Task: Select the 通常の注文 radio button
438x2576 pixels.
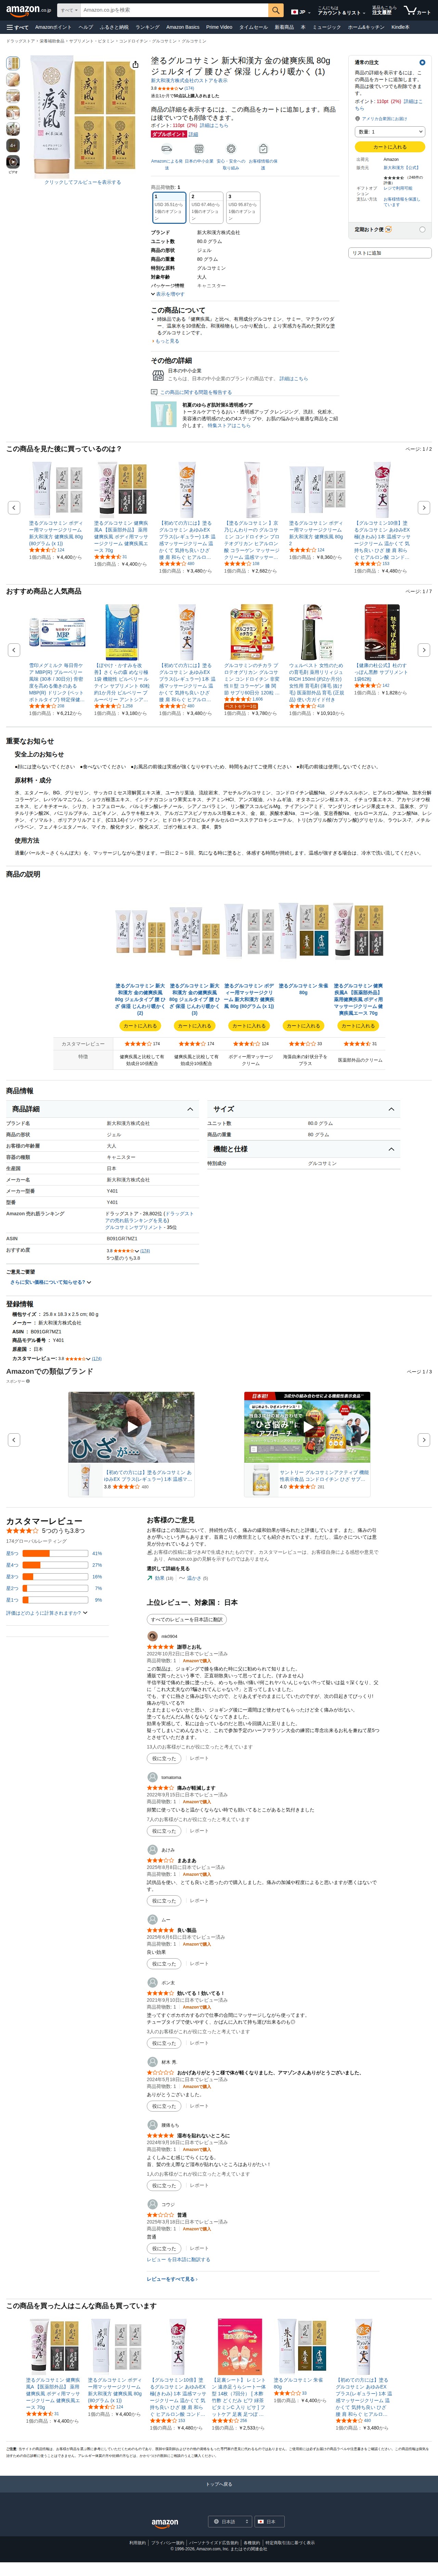Action: (x=422, y=62)
